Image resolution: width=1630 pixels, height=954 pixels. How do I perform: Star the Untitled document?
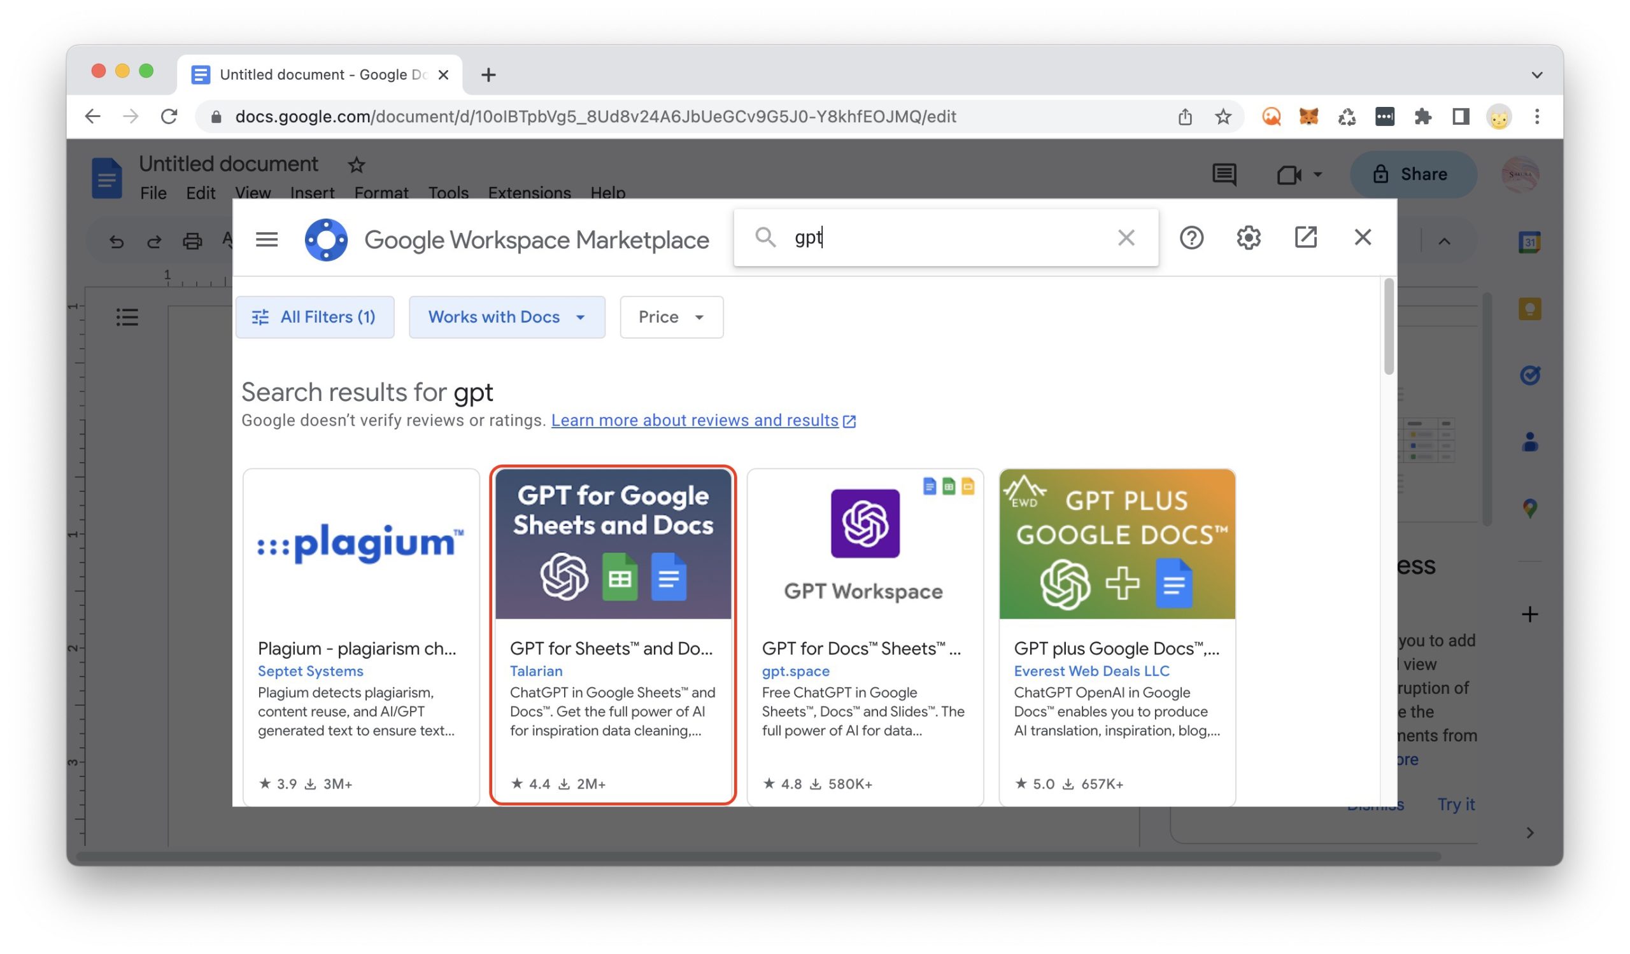tap(357, 165)
